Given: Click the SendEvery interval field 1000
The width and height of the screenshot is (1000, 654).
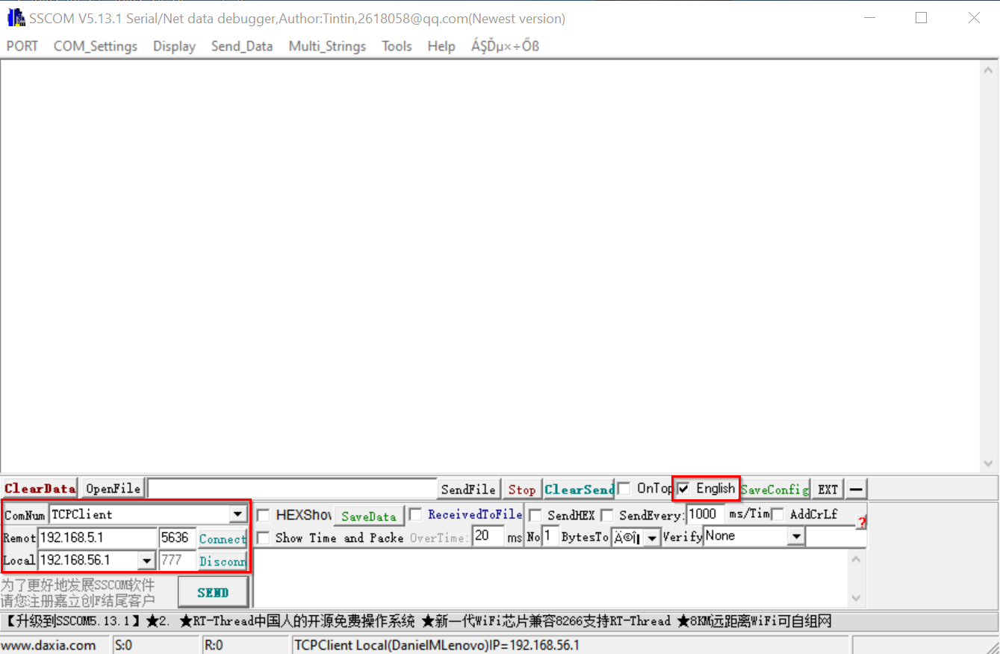Looking at the screenshot, I should coord(705,514).
